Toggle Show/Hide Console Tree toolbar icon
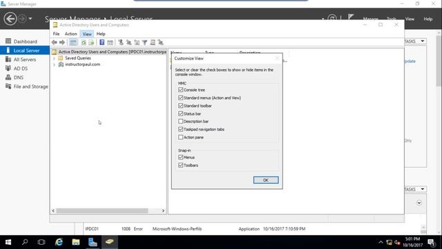442x249 pixels. [73, 42]
